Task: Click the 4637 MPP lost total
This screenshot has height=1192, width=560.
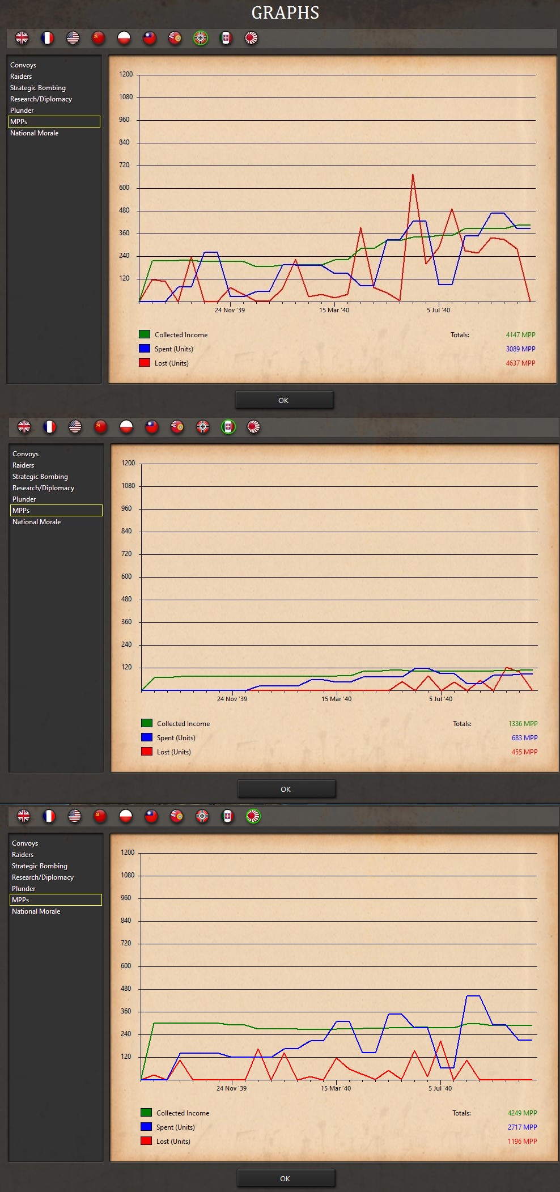Action: [520, 363]
